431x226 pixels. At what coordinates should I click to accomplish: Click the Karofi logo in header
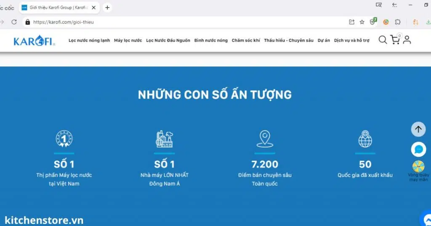[x=35, y=41]
